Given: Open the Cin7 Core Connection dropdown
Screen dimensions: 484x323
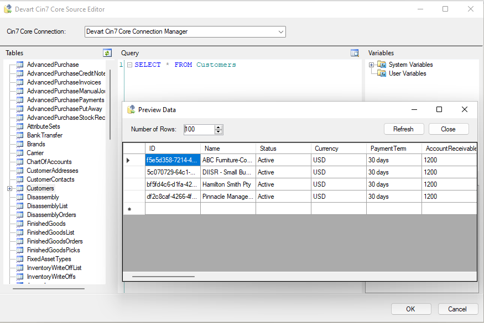Looking at the screenshot, I should click(x=280, y=32).
